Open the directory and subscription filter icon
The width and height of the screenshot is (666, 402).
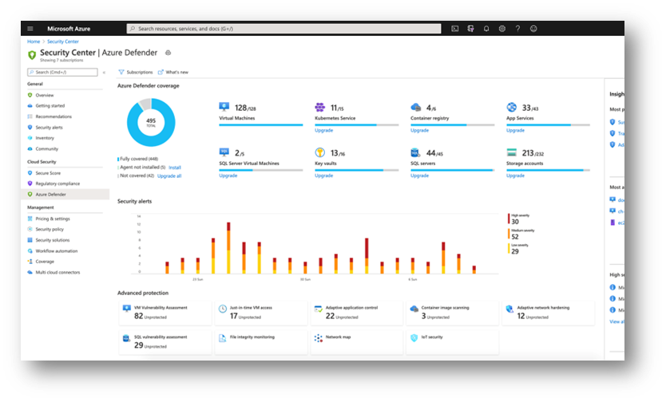(x=470, y=29)
